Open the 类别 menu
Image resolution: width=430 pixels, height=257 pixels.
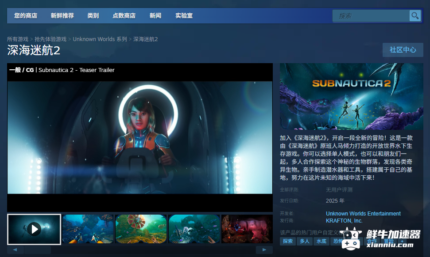93,15
